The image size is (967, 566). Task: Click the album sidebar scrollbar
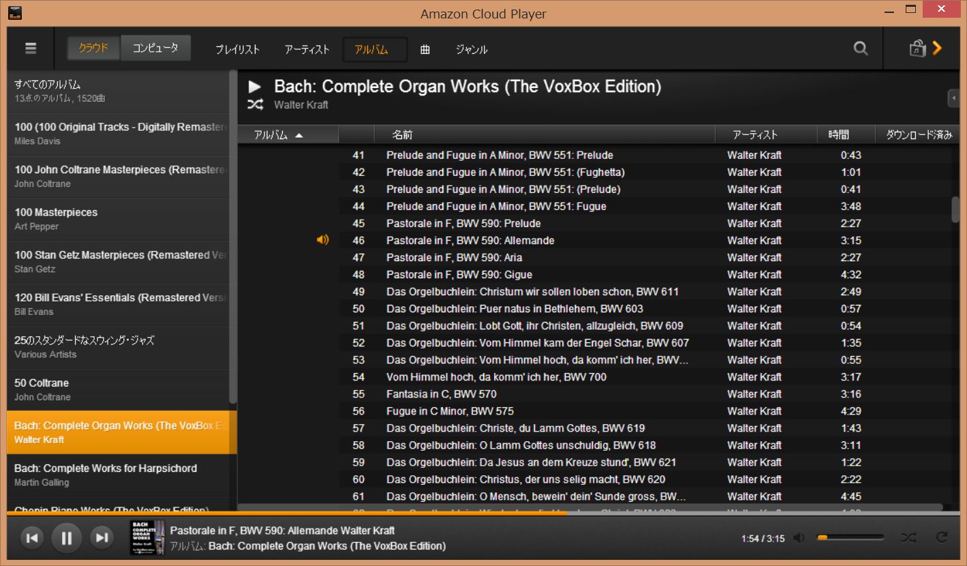coord(233,236)
